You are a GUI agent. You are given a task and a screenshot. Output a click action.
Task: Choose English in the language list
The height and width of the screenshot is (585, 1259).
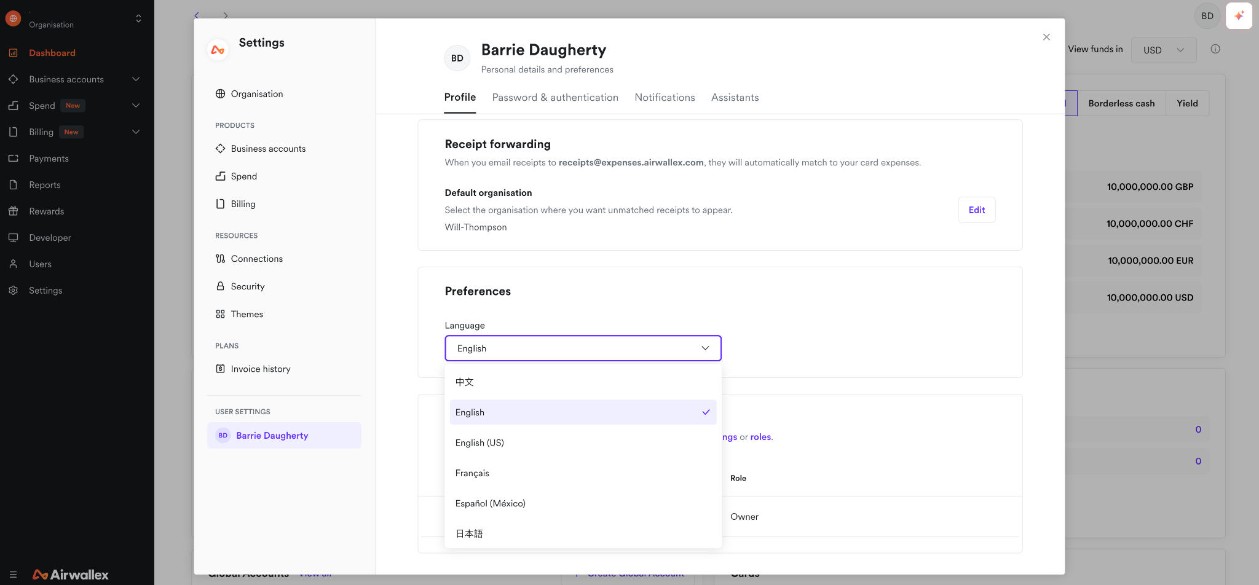583,412
